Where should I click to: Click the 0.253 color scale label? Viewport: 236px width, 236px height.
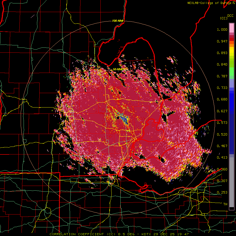pyautogui.click(x=222, y=192)
